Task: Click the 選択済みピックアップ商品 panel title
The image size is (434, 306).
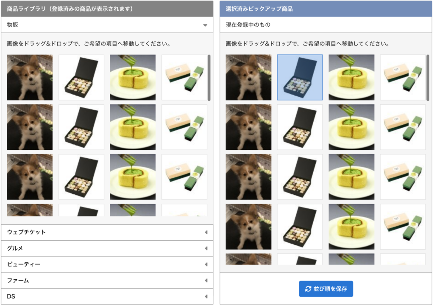Action: coord(259,9)
